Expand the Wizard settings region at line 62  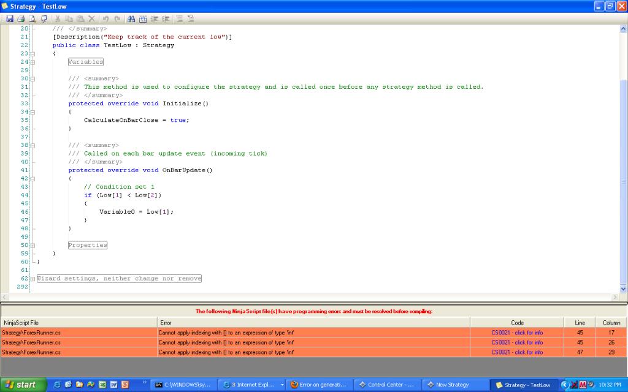pyautogui.click(x=33, y=279)
